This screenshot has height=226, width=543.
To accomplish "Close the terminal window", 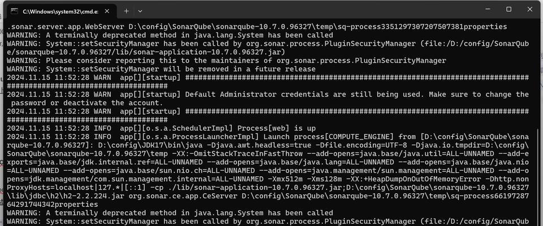I will coord(530,10).
